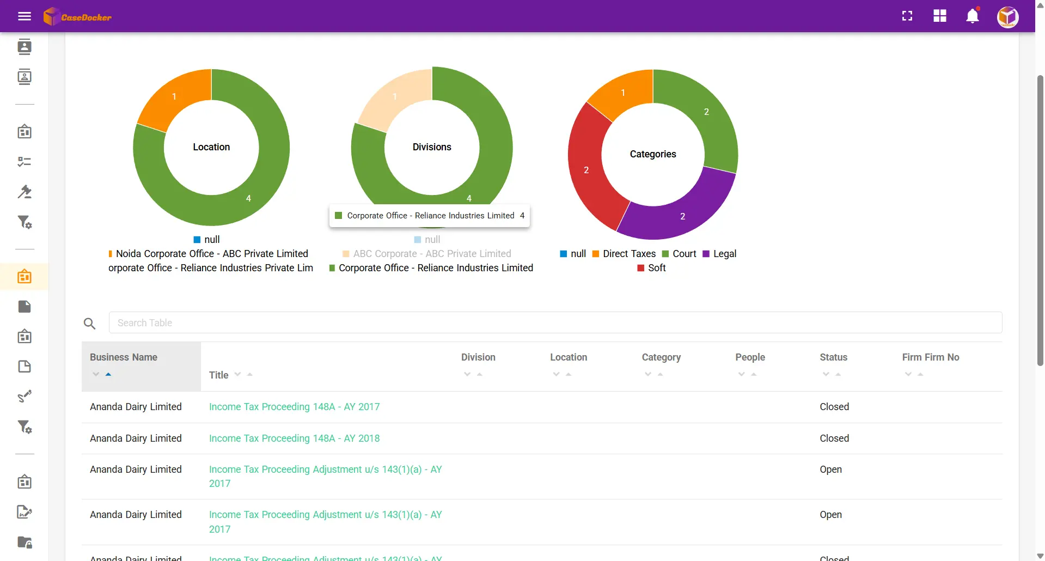1045x561 pixels.
Task: Toggle null legend entry under Location chart
Action: click(207, 240)
